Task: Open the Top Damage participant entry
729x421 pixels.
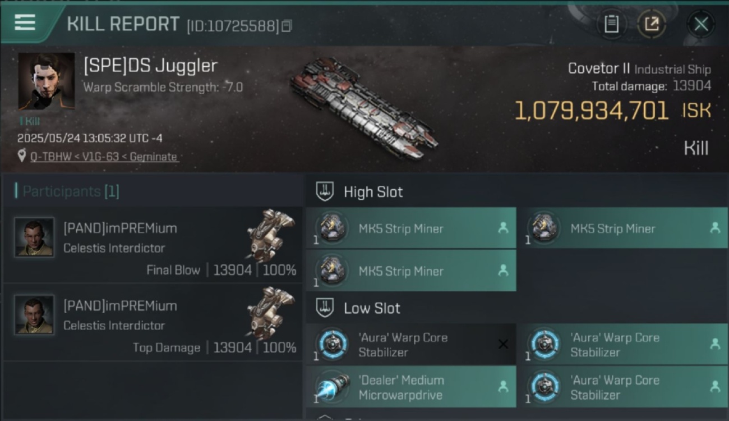Action: click(153, 322)
